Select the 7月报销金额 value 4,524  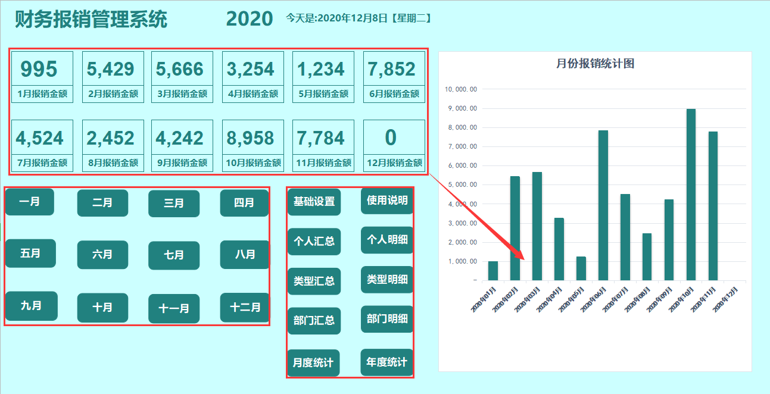click(x=40, y=138)
